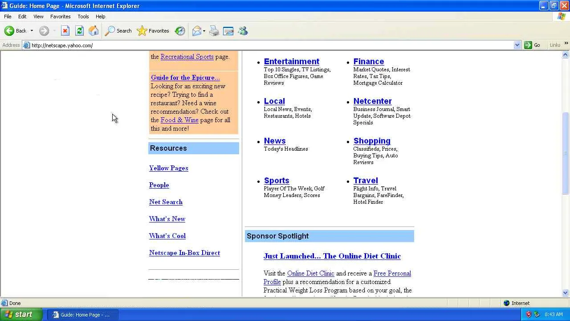This screenshot has height=321, width=570.
Task: Open the Yellow Pages resource link
Action: 169,168
